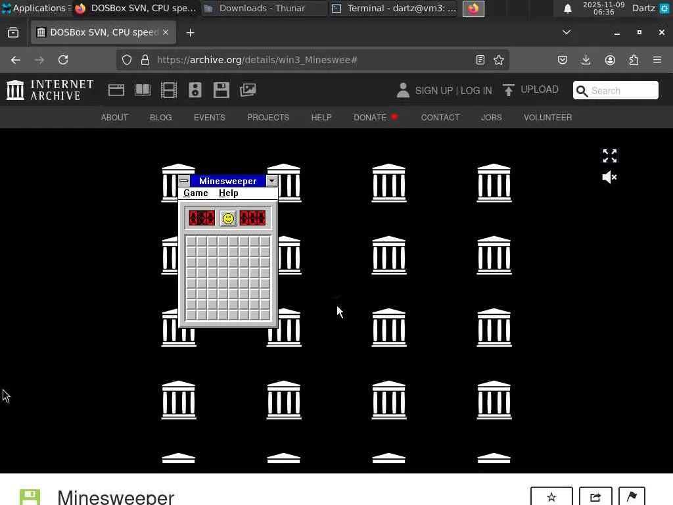Click the UPLOAD button

531,89
